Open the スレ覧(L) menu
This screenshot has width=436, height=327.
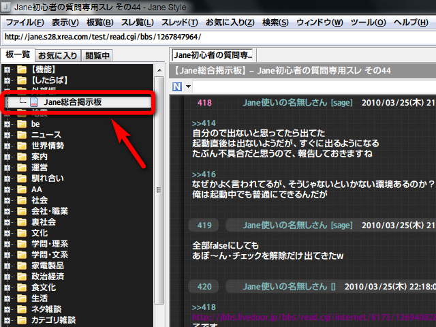coord(138,22)
